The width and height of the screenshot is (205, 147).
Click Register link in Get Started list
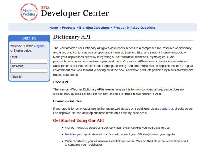[x=70, y=135]
